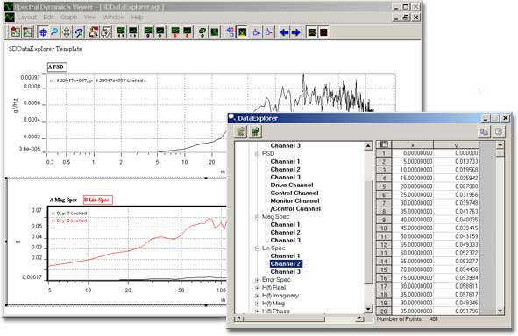Viewport: 518px width, 336px height.
Task: Open the Window menu
Action: pyautogui.click(x=114, y=17)
